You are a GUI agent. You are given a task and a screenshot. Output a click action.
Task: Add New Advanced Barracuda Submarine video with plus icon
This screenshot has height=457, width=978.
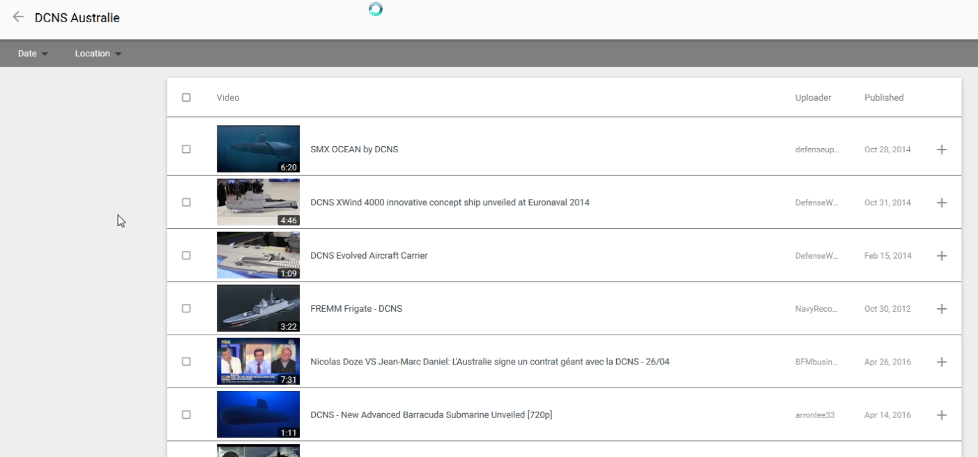pyautogui.click(x=941, y=415)
